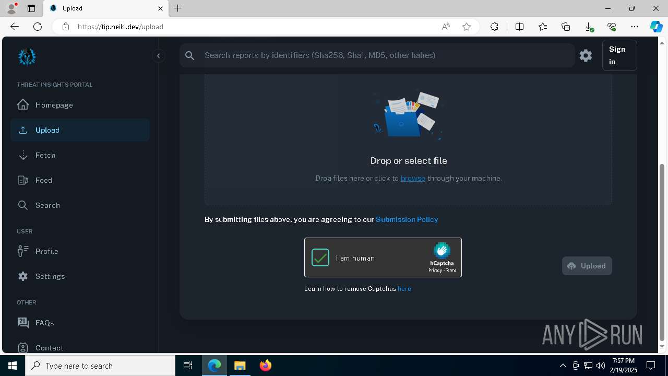The height and width of the screenshot is (376, 668).
Task: Click the disabled Upload button
Action: coord(587,266)
